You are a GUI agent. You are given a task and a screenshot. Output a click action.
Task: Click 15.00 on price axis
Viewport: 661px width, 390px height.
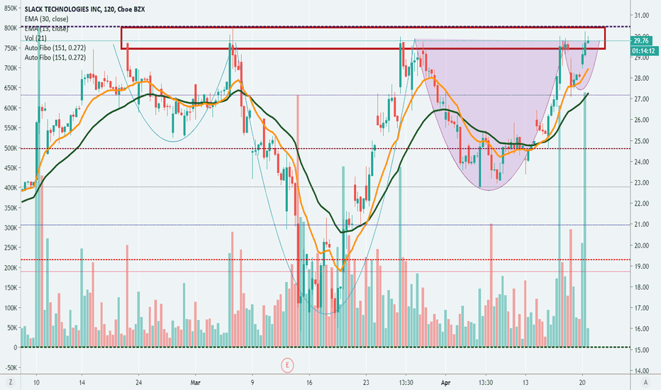coord(640,350)
